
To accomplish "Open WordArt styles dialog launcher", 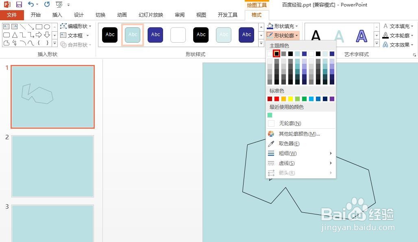I will coord(414,55).
